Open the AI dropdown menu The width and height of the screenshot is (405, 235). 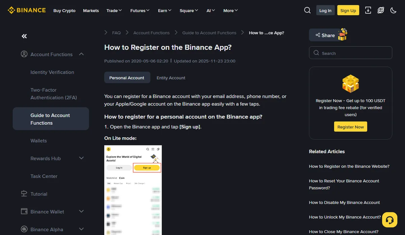(x=211, y=10)
